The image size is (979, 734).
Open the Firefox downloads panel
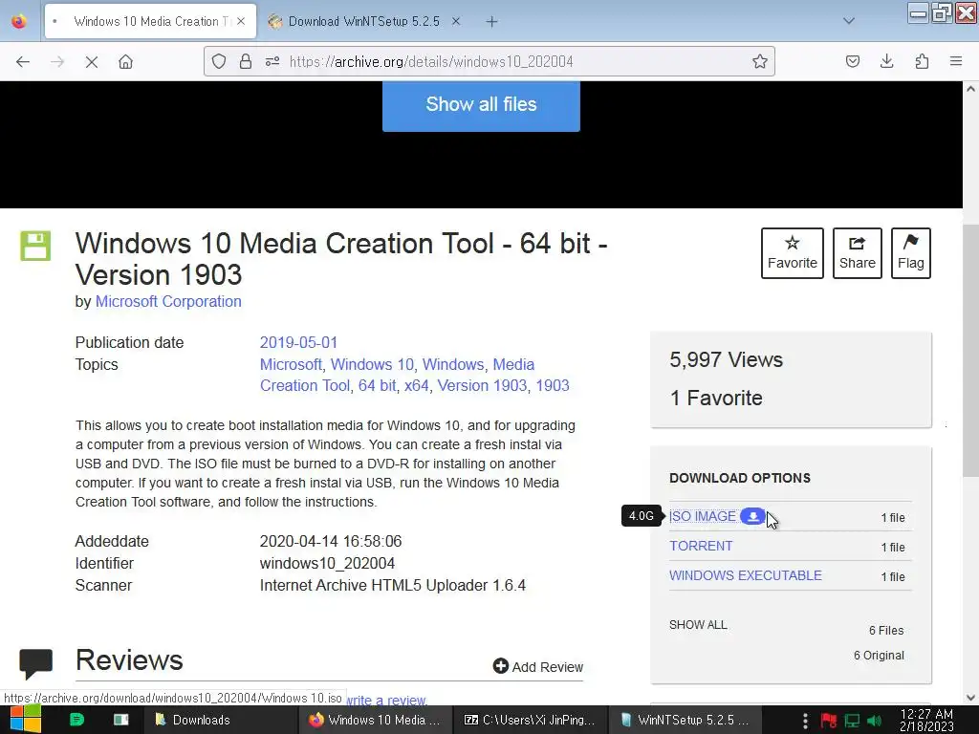[x=886, y=61]
